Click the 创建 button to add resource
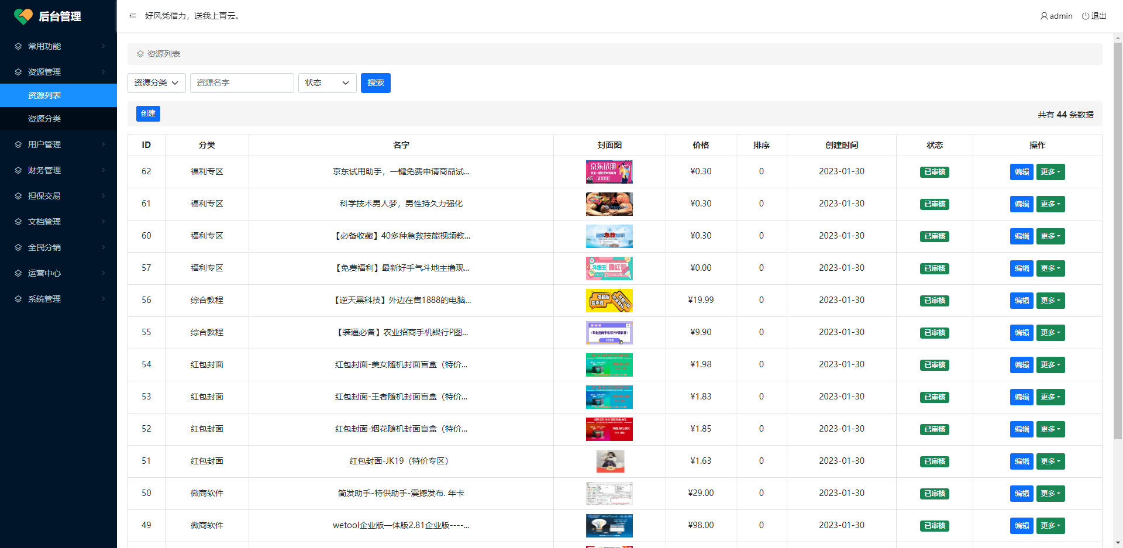 [x=148, y=113]
